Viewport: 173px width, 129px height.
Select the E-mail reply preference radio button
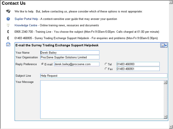[x=42, y=64]
